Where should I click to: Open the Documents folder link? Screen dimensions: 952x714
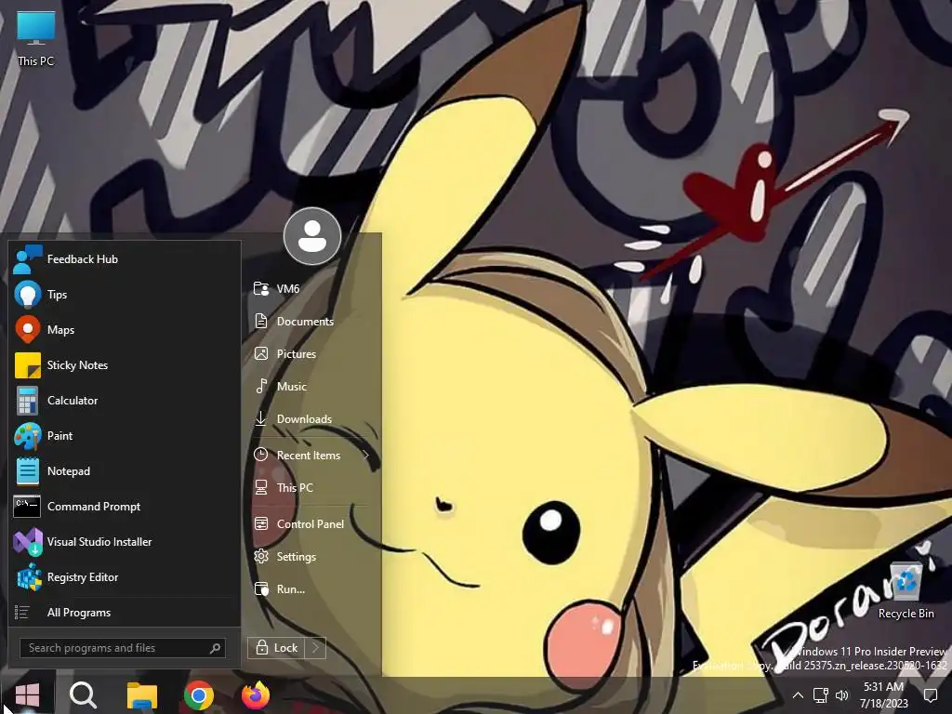pyautogui.click(x=312, y=321)
